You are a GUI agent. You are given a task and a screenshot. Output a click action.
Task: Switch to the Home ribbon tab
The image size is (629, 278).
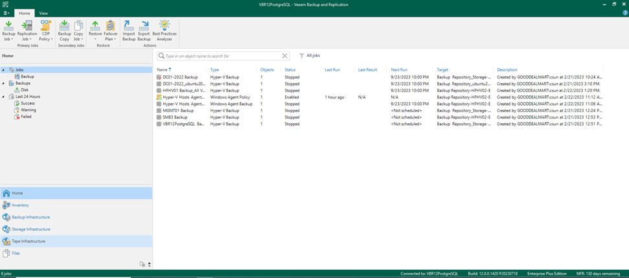coord(25,13)
